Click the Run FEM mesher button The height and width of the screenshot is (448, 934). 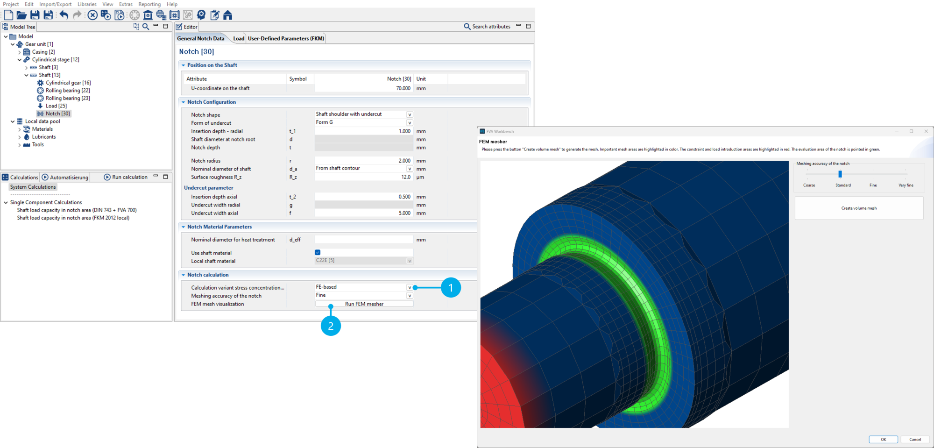tap(364, 304)
